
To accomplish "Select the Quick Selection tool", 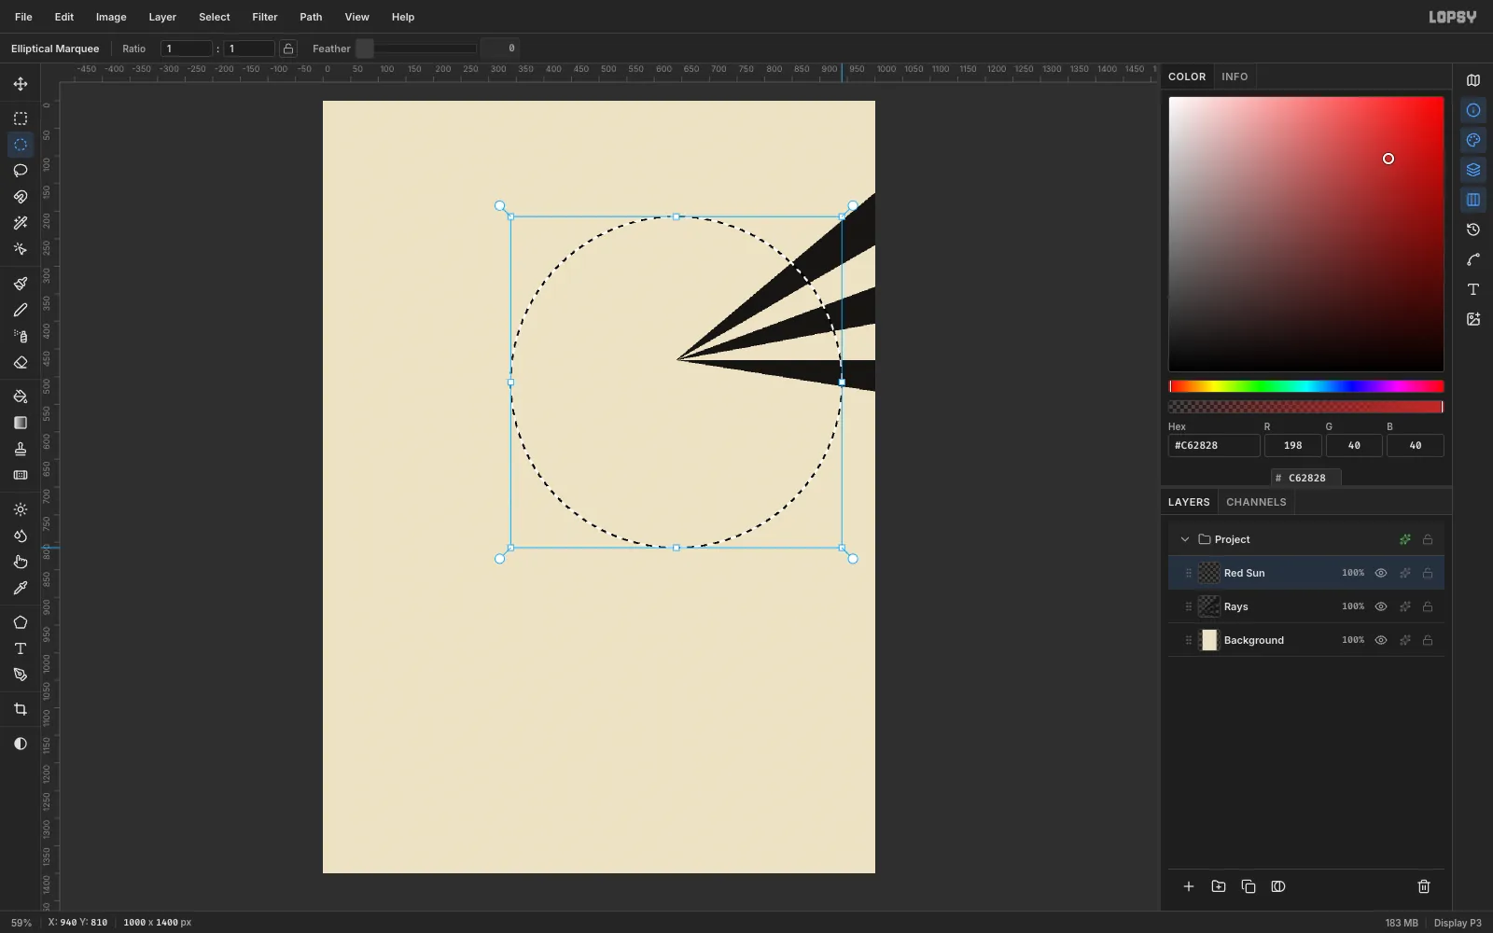I will tap(21, 249).
